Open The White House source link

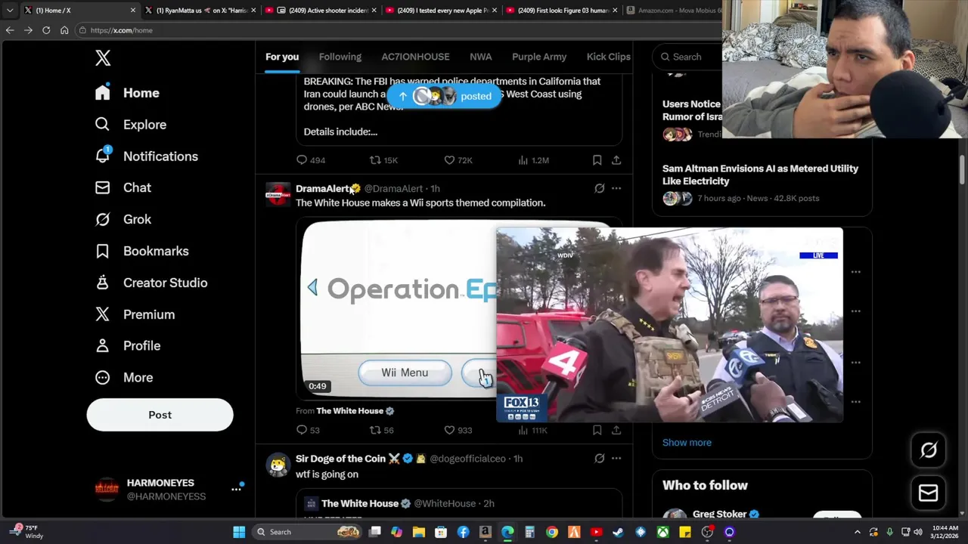pos(355,411)
